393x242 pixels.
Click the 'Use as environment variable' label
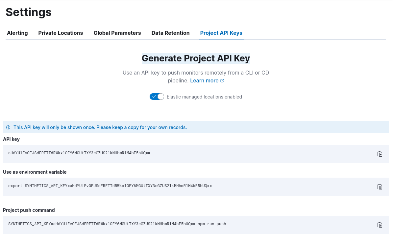coord(35,172)
